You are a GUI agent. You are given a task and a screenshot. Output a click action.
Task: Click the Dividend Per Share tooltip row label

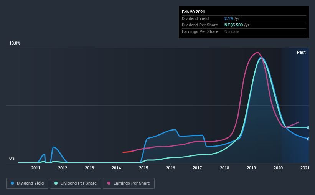point(200,25)
